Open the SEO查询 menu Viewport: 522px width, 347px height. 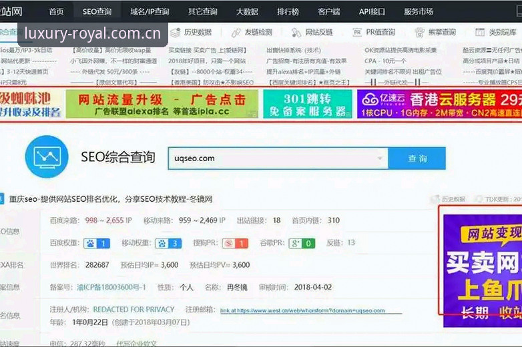[x=97, y=11]
